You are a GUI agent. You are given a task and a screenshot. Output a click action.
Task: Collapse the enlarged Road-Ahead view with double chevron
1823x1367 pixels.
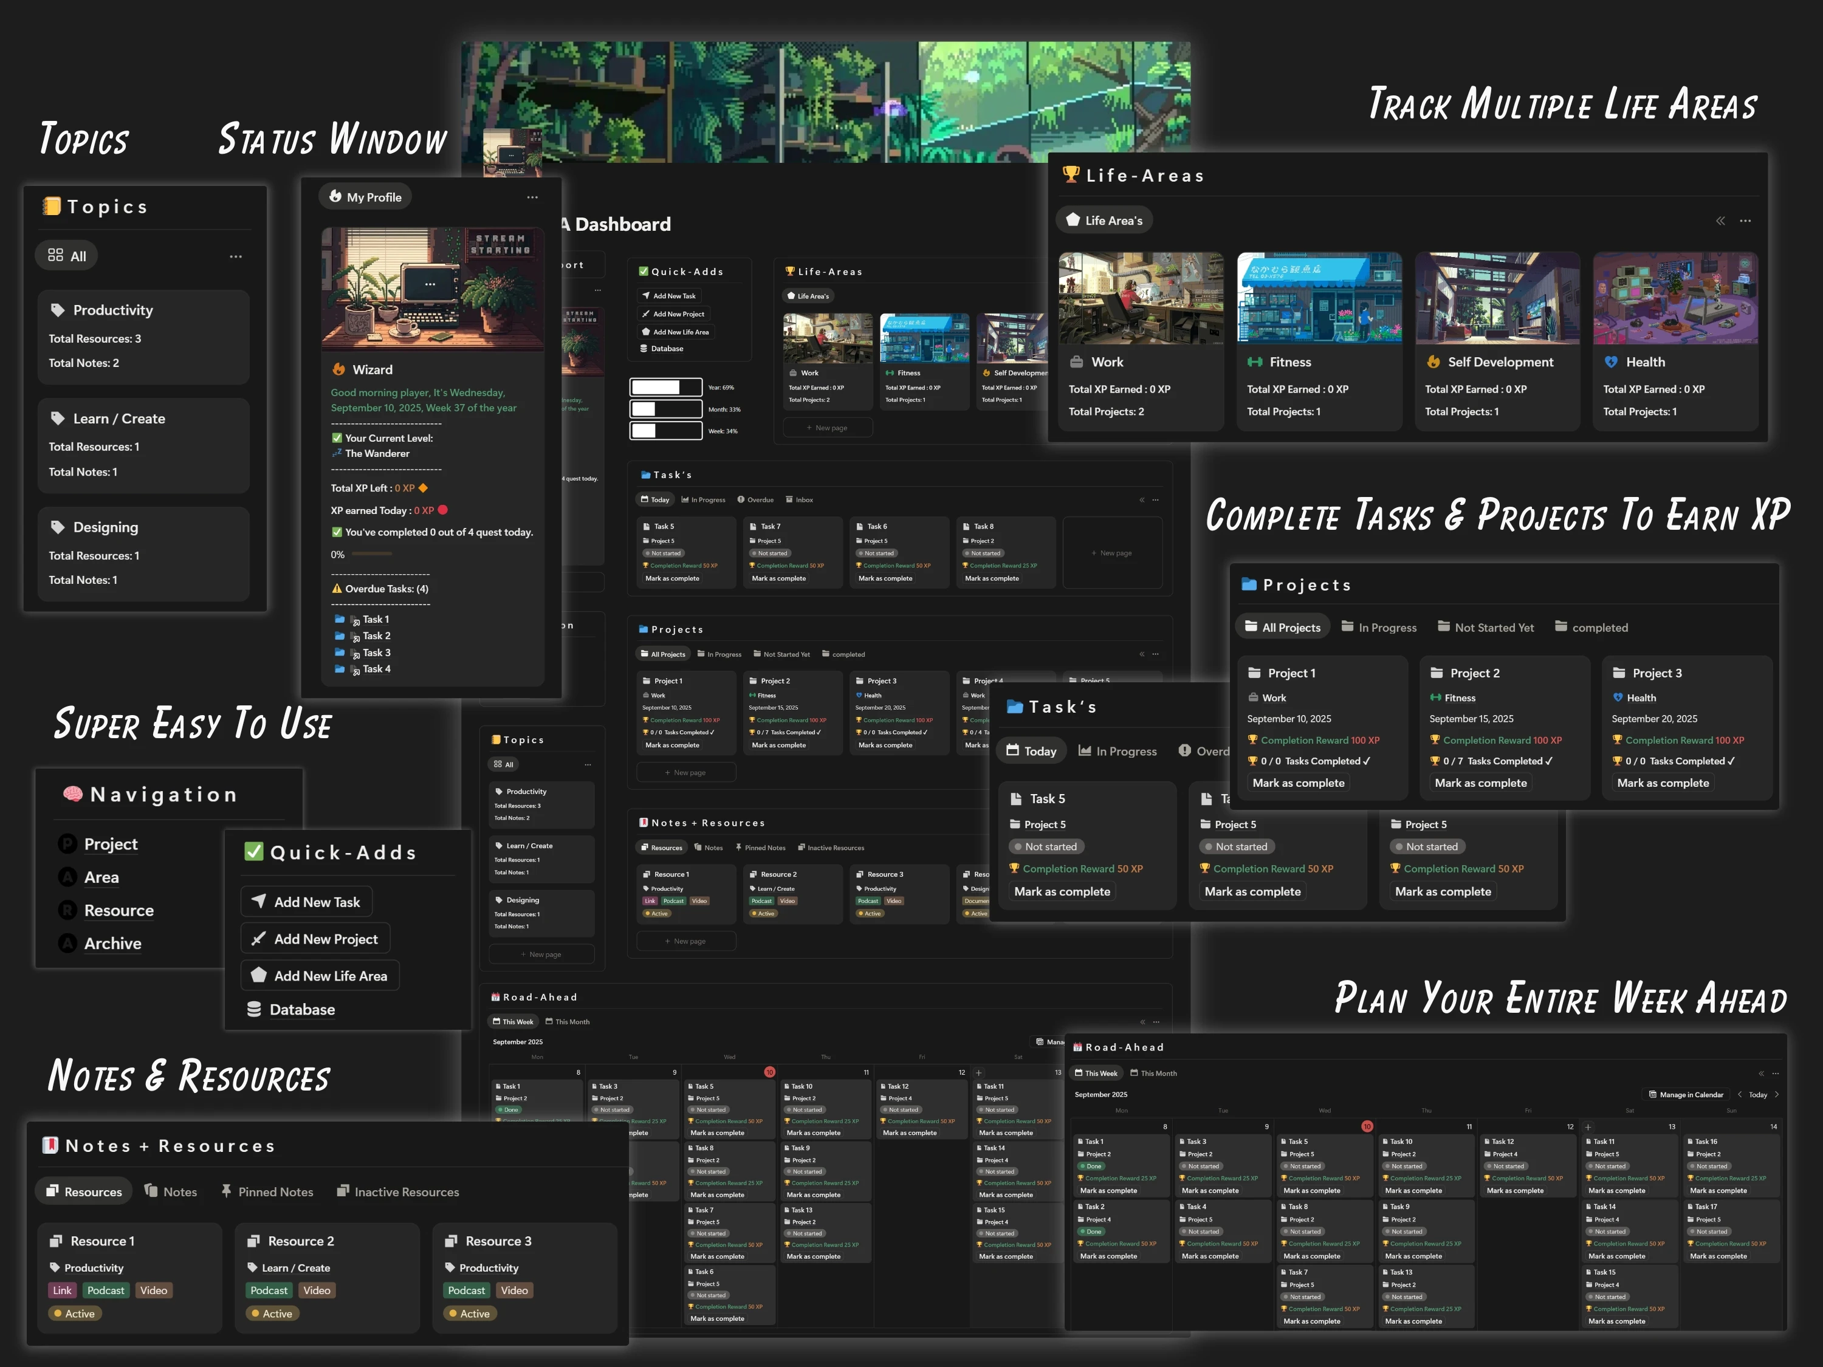coord(1761,1074)
